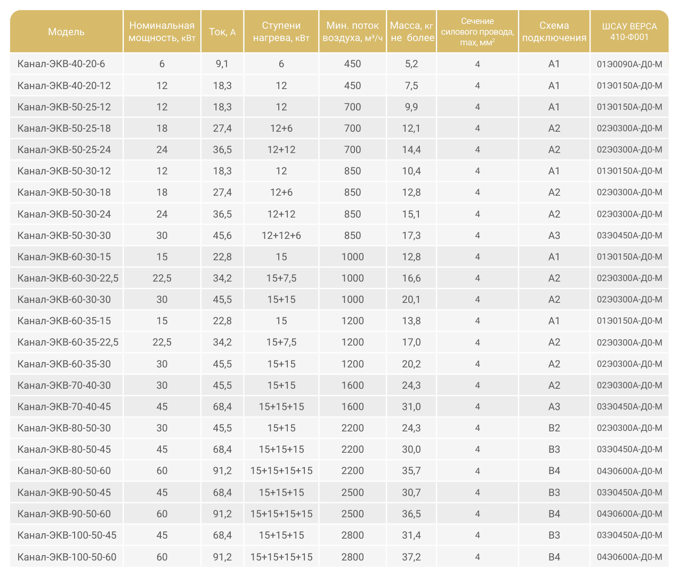Click the mass value 13,8
This screenshot has height=577, width=679.
[411, 320]
